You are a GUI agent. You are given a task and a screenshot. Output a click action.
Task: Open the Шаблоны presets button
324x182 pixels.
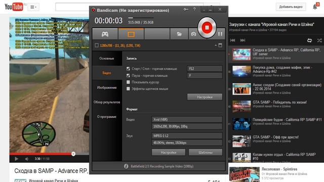206,152
